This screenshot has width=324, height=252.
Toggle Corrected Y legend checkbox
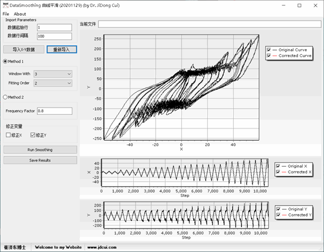[x=278, y=215]
